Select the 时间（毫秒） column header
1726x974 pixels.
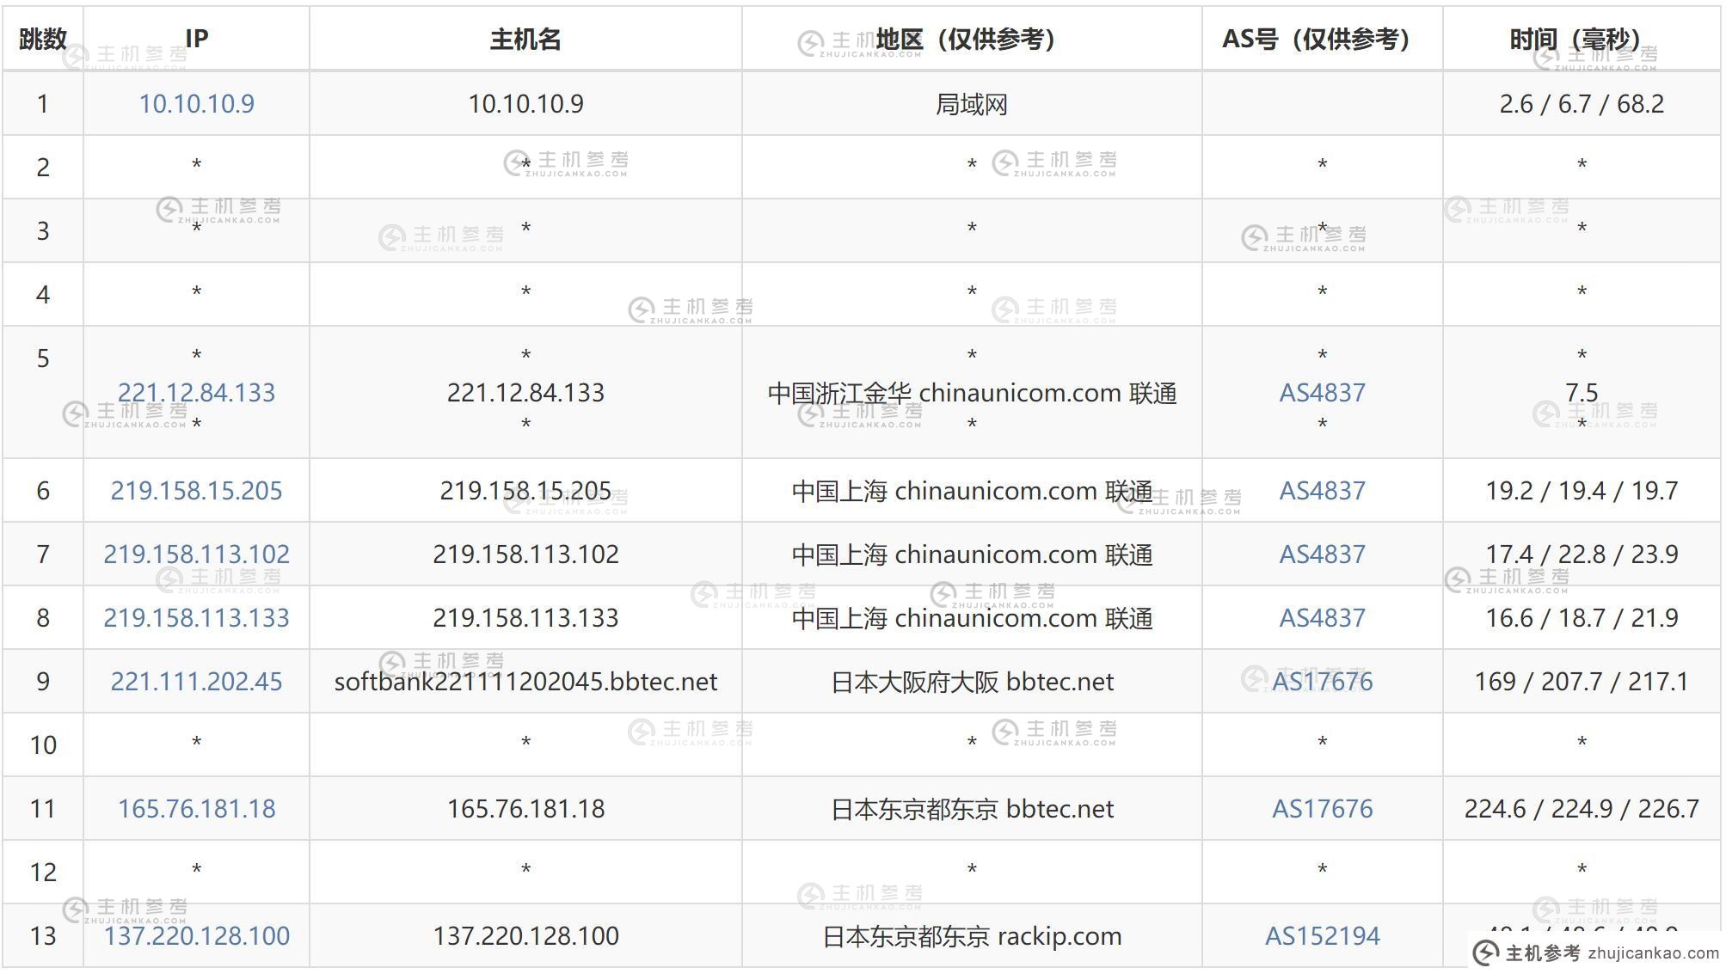1582,39
